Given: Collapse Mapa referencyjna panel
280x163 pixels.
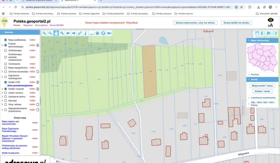Looking at the screenshot, I should pyautogui.click(x=262, y=40).
